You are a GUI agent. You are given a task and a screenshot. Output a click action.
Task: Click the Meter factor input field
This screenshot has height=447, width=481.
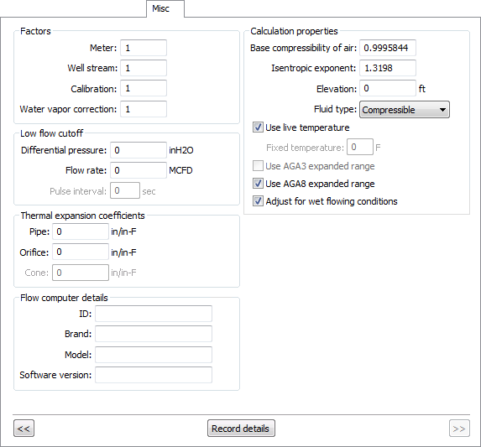click(144, 48)
